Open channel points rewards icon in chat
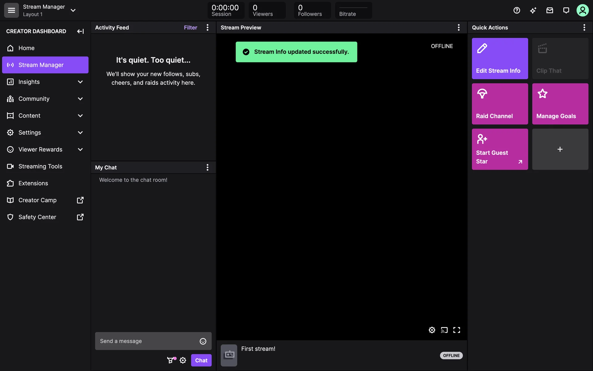Viewport: 593px width, 371px height. point(170,360)
